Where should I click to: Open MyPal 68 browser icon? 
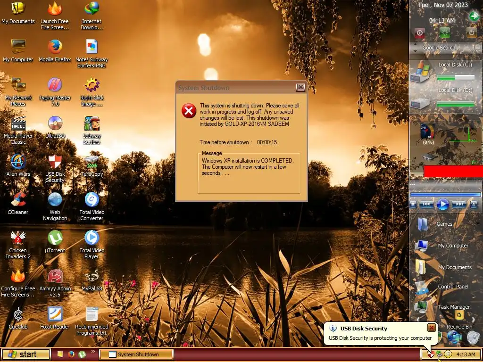click(92, 280)
